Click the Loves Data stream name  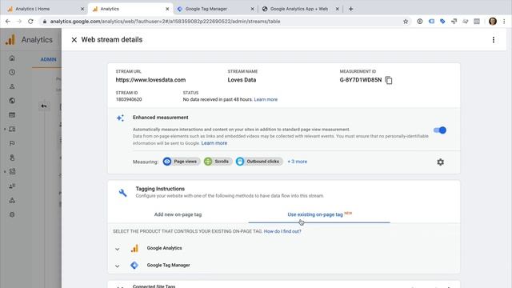[x=242, y=80]
